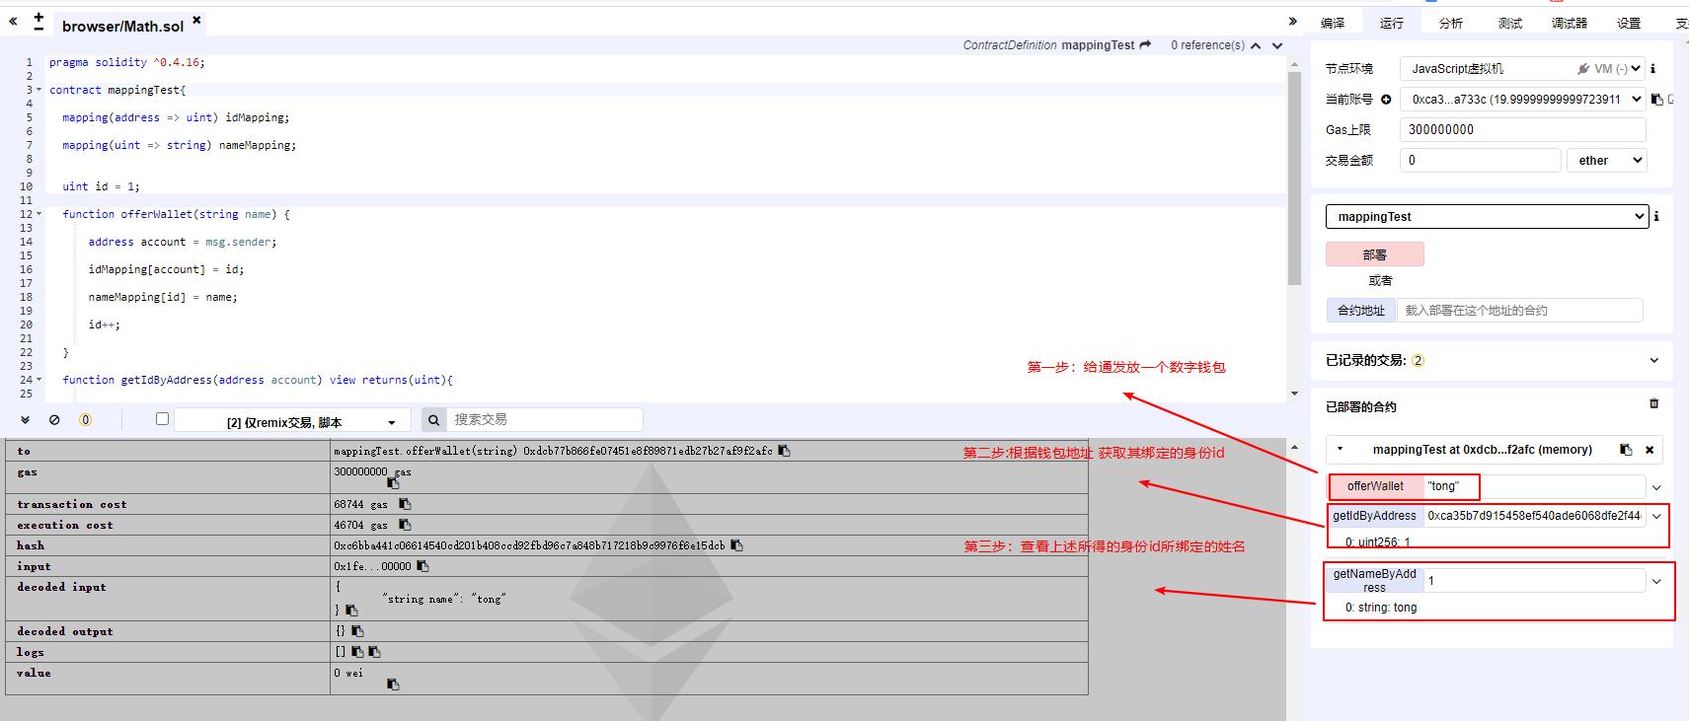Copy the current account address to clipboard

pos(1657,99)
